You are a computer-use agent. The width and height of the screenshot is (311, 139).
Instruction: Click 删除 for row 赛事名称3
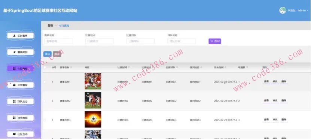coord(284,120)
